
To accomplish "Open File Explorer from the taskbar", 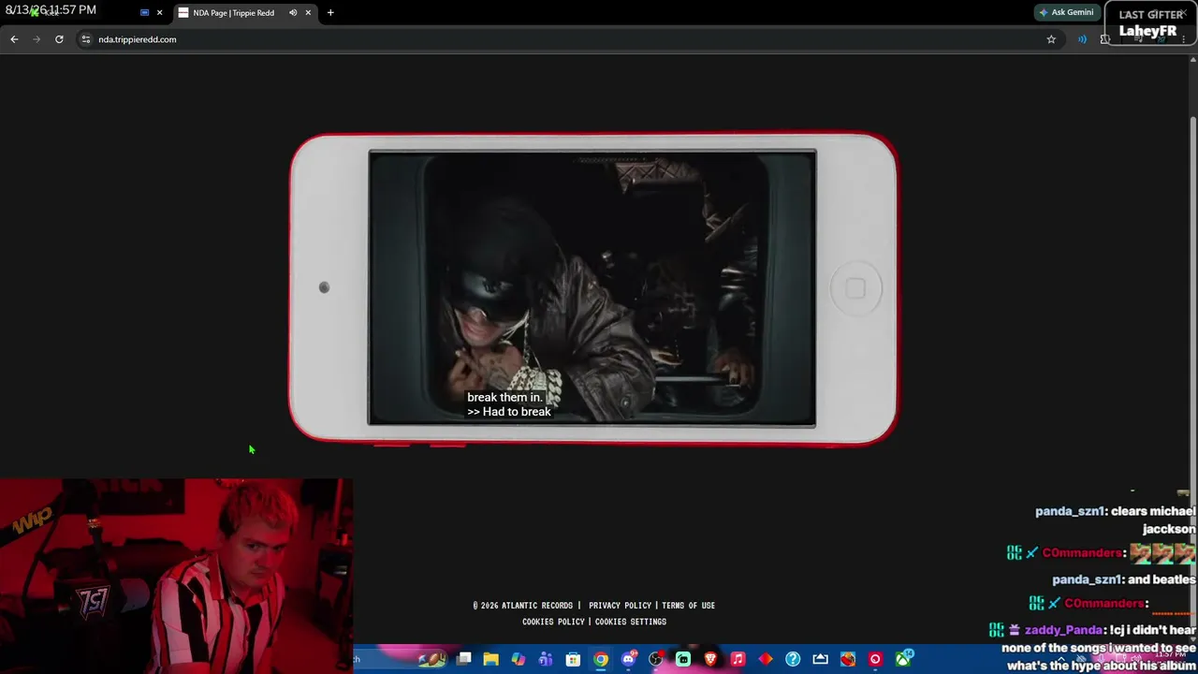I will (490, 659).
